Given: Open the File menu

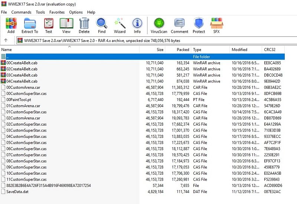Looking at the screenshot, I should point(4,12).
